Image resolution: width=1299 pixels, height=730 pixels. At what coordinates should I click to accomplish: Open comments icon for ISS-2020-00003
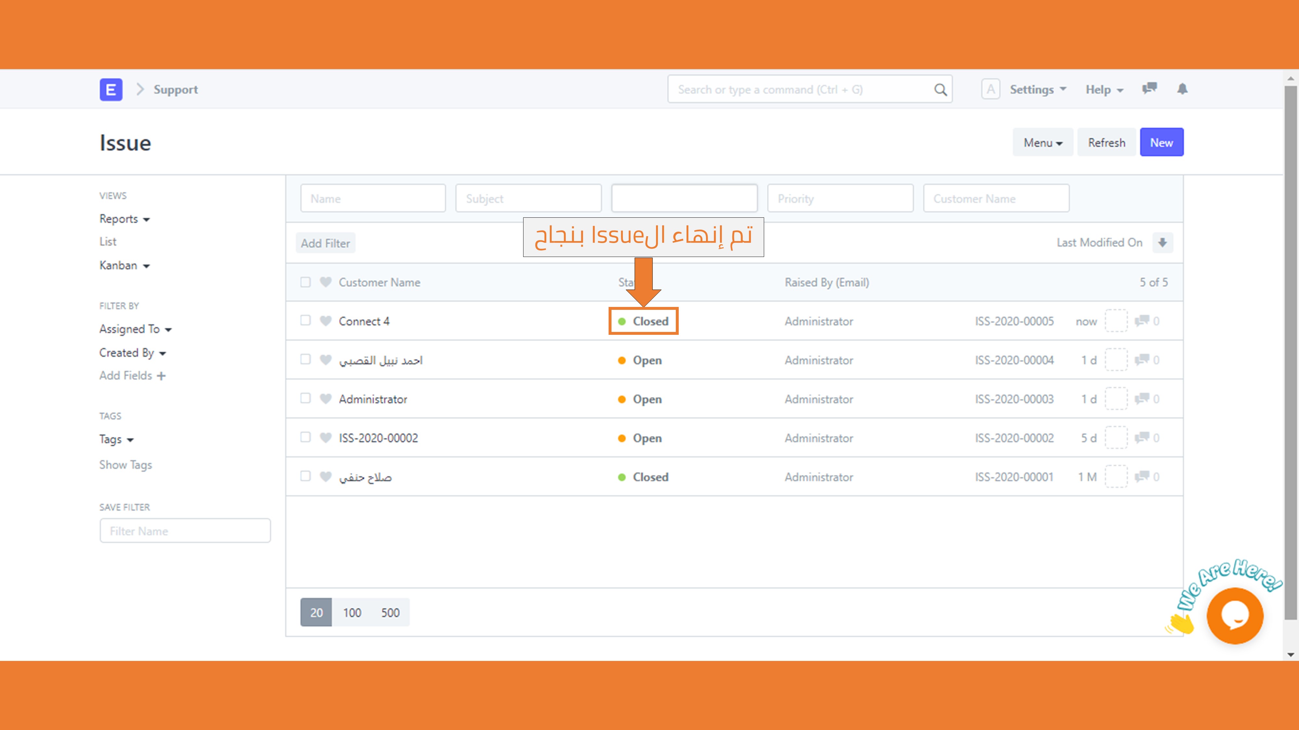(1142, 399)
